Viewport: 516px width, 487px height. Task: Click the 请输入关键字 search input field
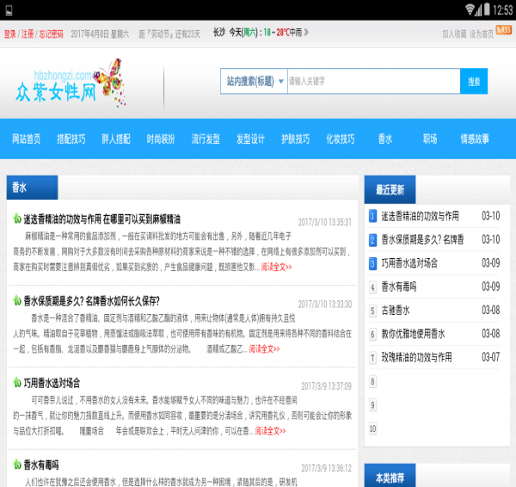pyautogui.click(x=374, y=81)
